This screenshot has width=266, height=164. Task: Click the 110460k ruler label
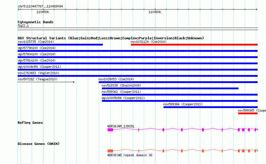coord(155,12)
